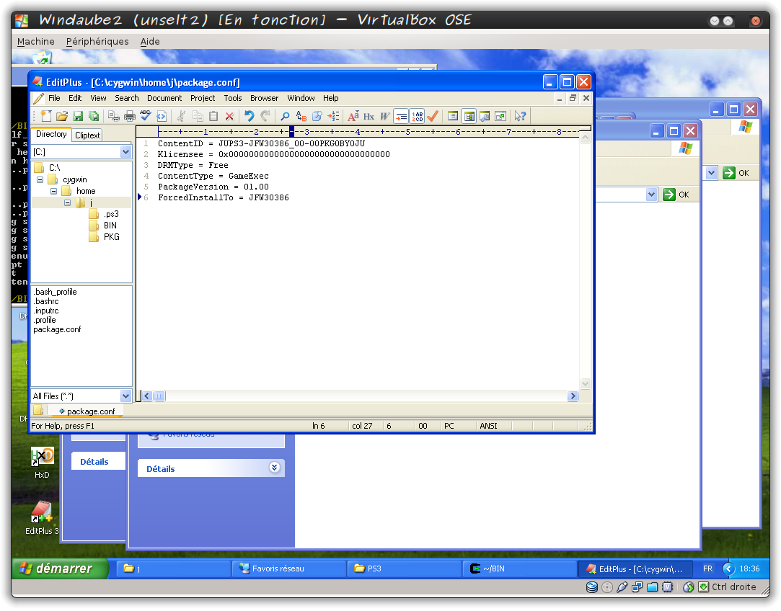The width and height of the screenshot is (781, 611).
Task: Click the editor horizontal scrollbar right arrow
Action: click(573, 396)
